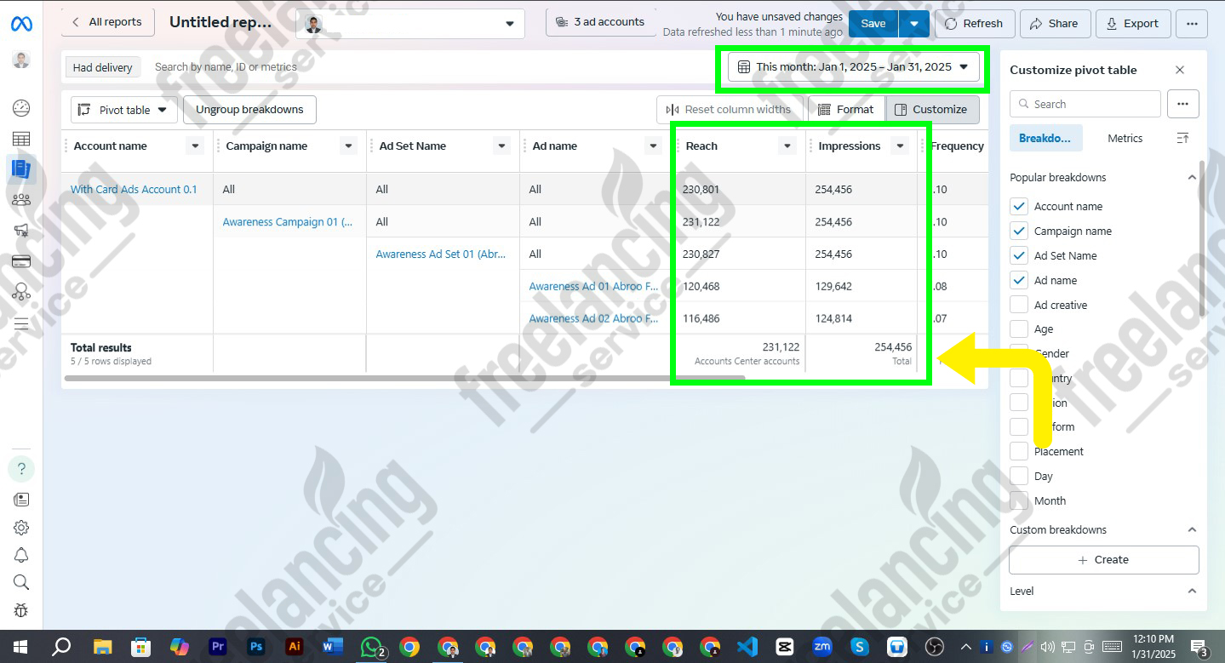Open Notifications bell icon
The height and width of the screenshot is (663, 1225).
click(21, 555)
